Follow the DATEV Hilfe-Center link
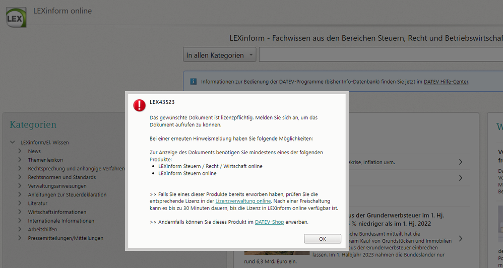Image resolution: width=503 pixels, height=268 pixels. pos(446,82)
